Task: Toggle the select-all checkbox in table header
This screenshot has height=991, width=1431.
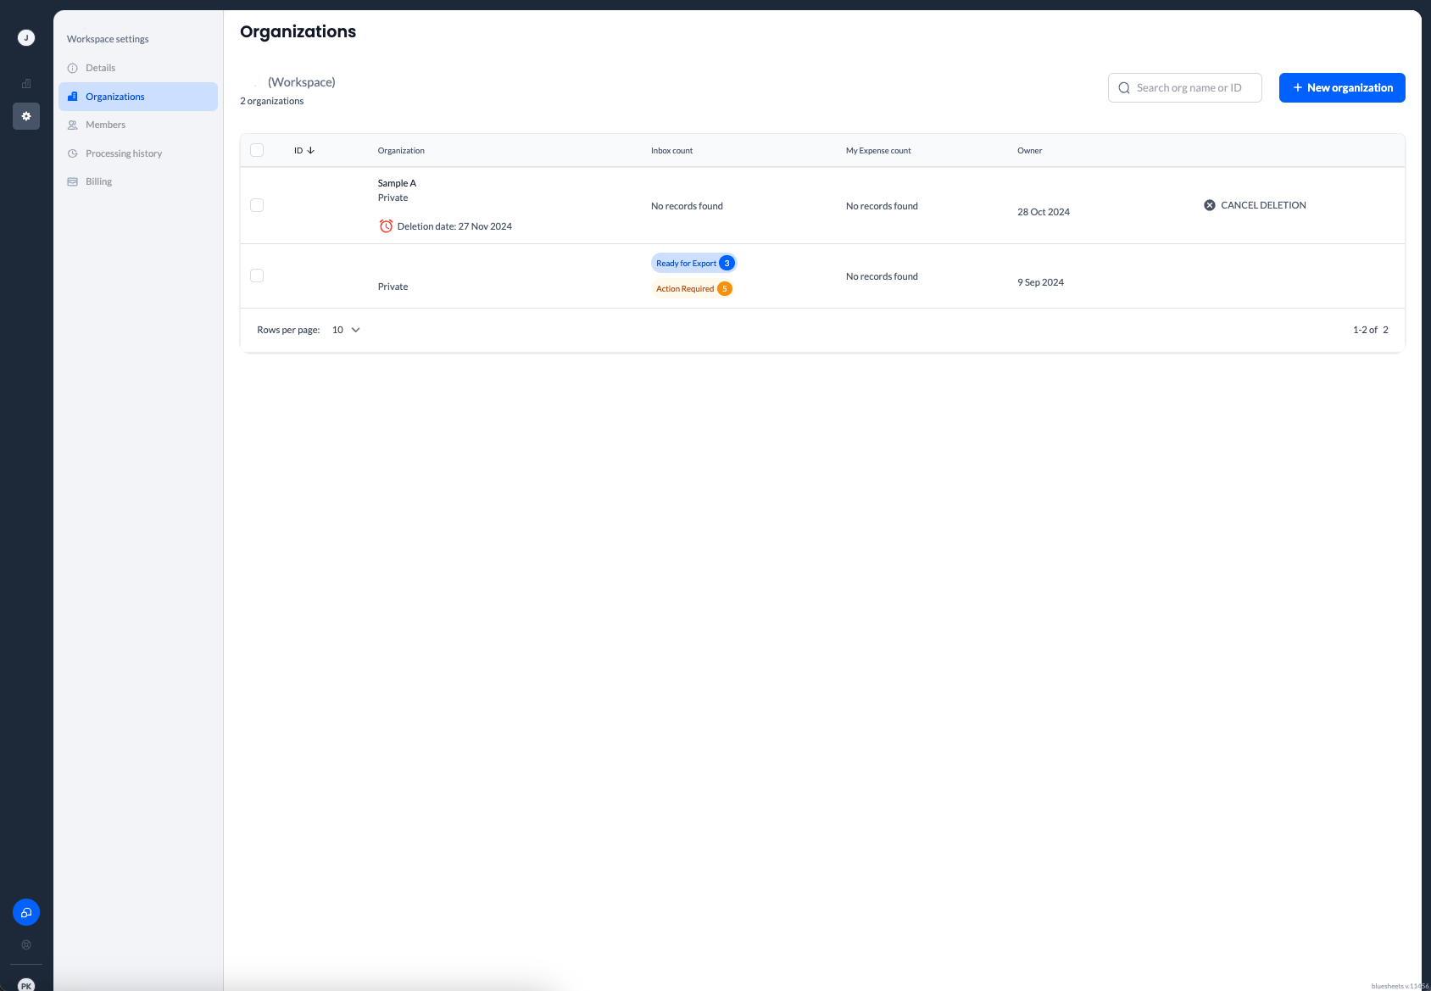Action: click(257, 150)
